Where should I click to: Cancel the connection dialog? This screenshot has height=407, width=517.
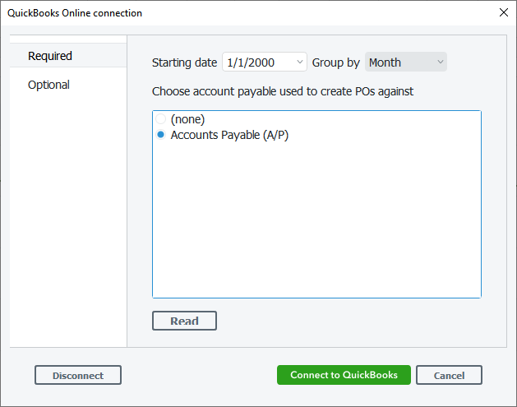[449, 375]
